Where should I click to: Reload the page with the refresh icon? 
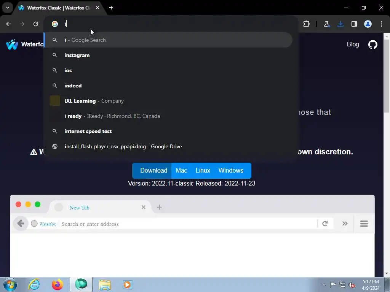tap(36, 24)
